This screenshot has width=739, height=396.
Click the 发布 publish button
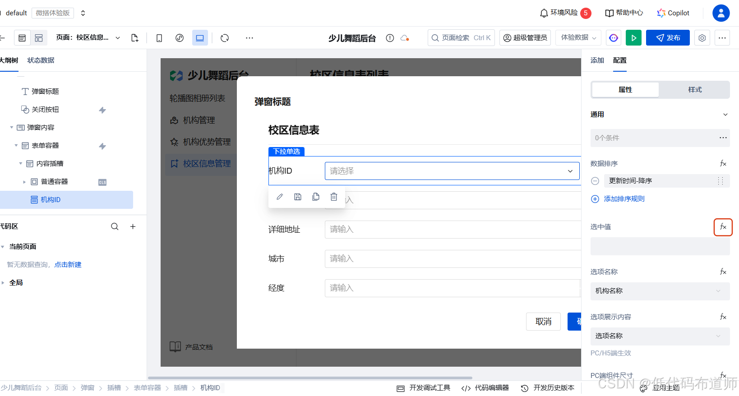pos(668,38)
